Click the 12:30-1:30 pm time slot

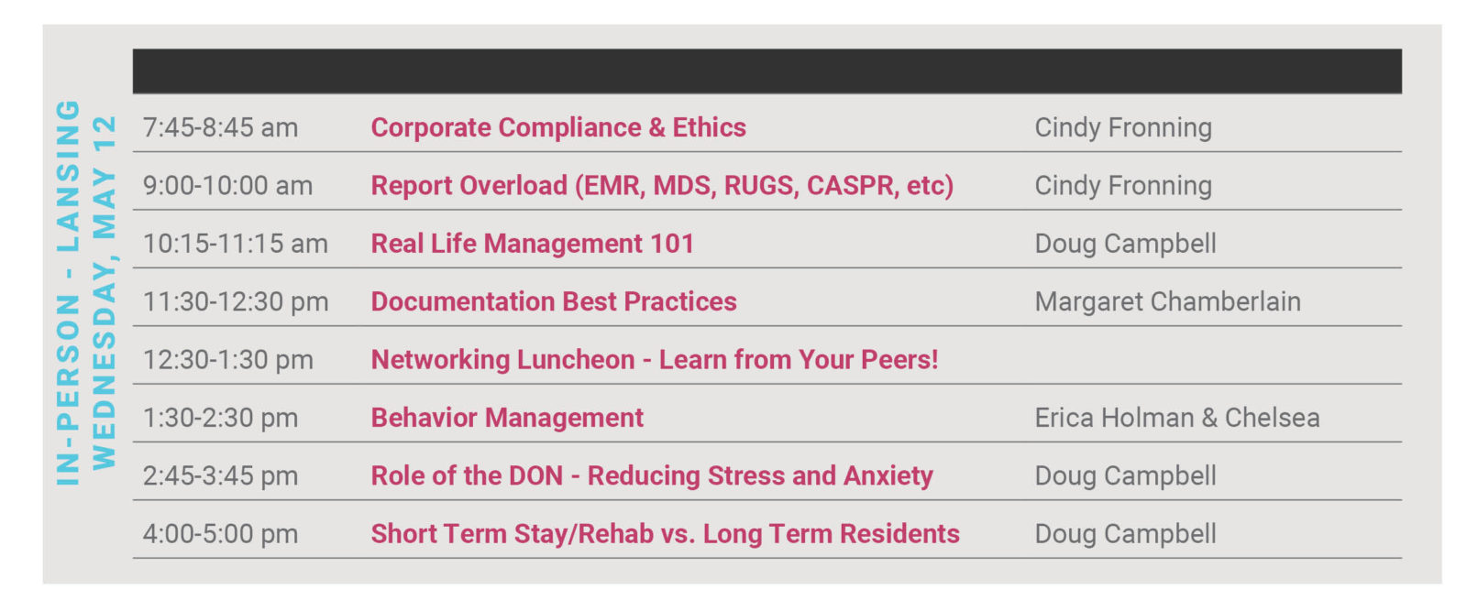pyautogui.click(x=227, y=359)
